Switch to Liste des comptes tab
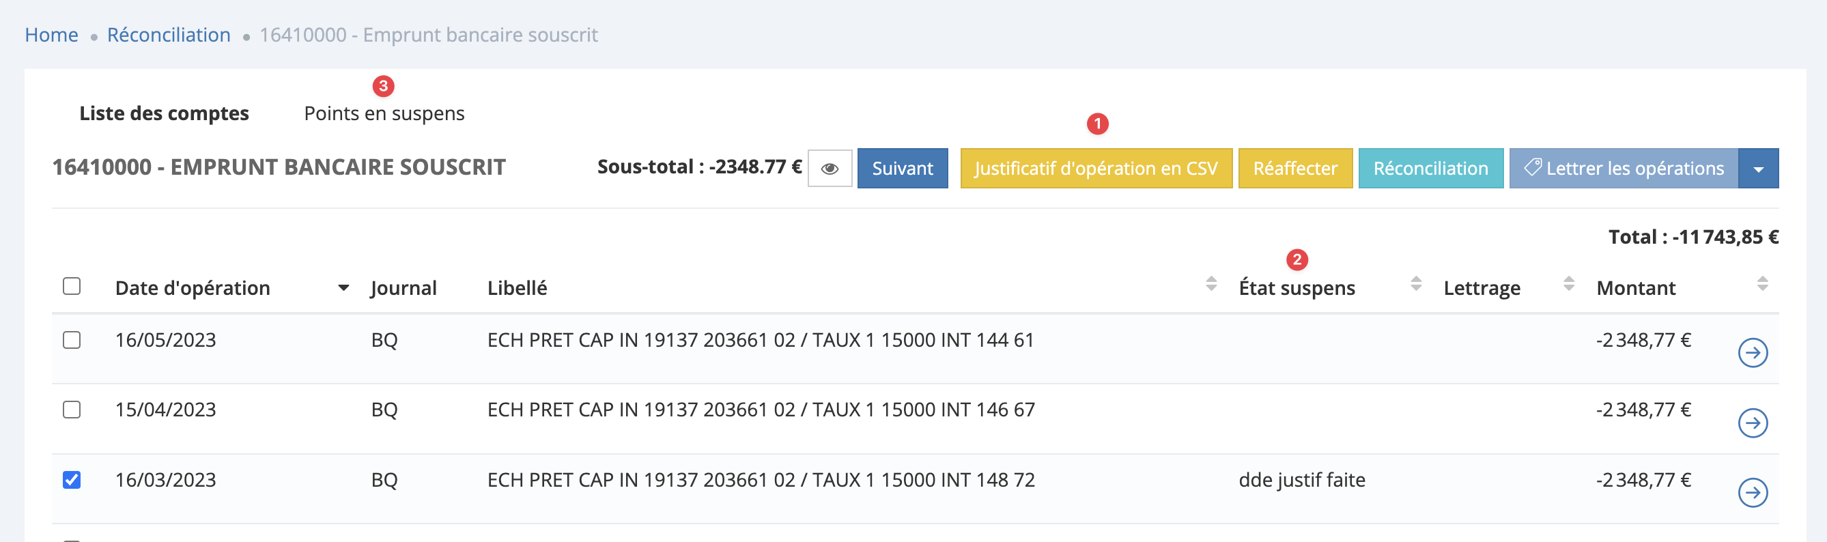This screenshot has width=1827, height=542. pos(164,113)
